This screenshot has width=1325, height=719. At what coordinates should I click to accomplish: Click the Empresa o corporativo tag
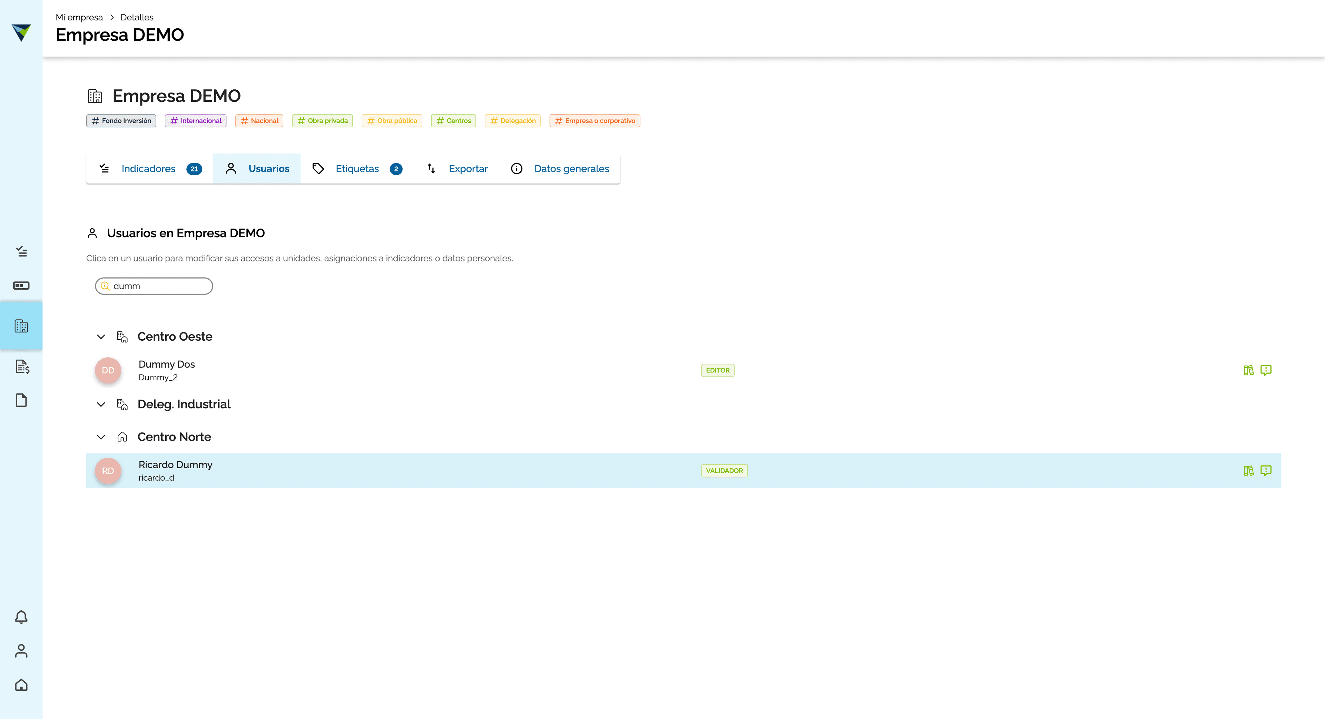[595, 121]
